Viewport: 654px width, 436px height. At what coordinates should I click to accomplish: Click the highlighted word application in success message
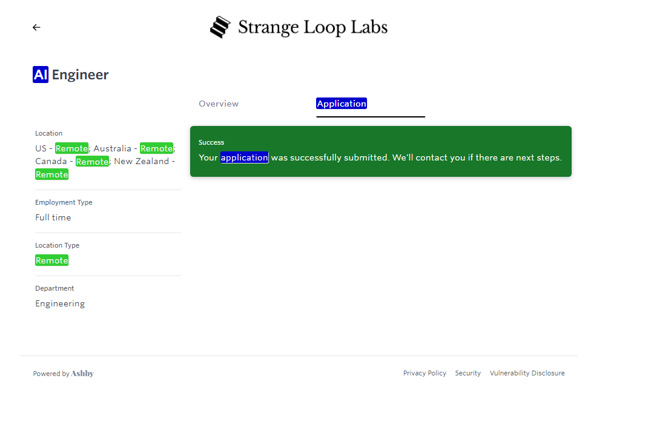[x=244, y=157]
